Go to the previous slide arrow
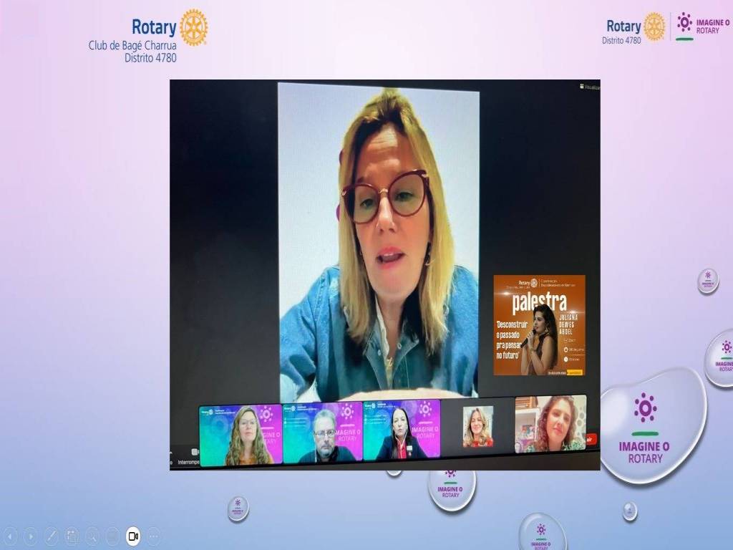Screen dimensions: 733x550 click(x=11, y=536)
